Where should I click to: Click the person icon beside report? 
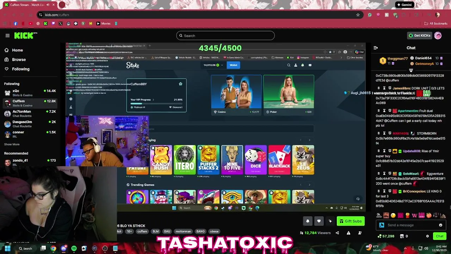coord(360,233)
